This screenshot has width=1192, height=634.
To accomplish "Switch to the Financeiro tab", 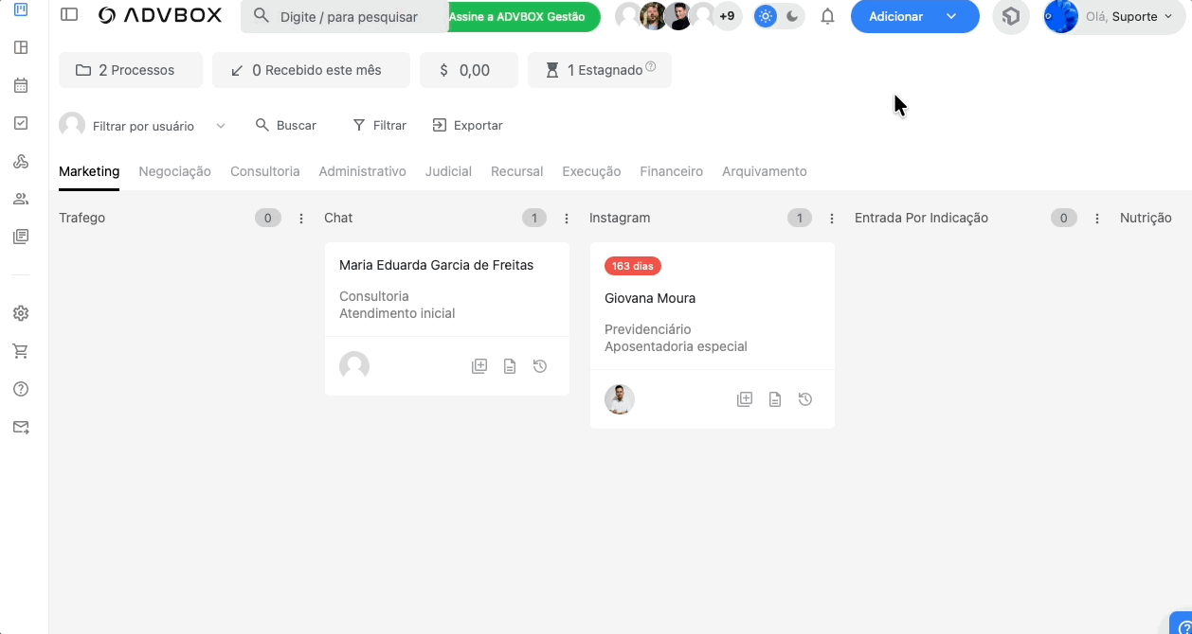I will coord(671,171).
